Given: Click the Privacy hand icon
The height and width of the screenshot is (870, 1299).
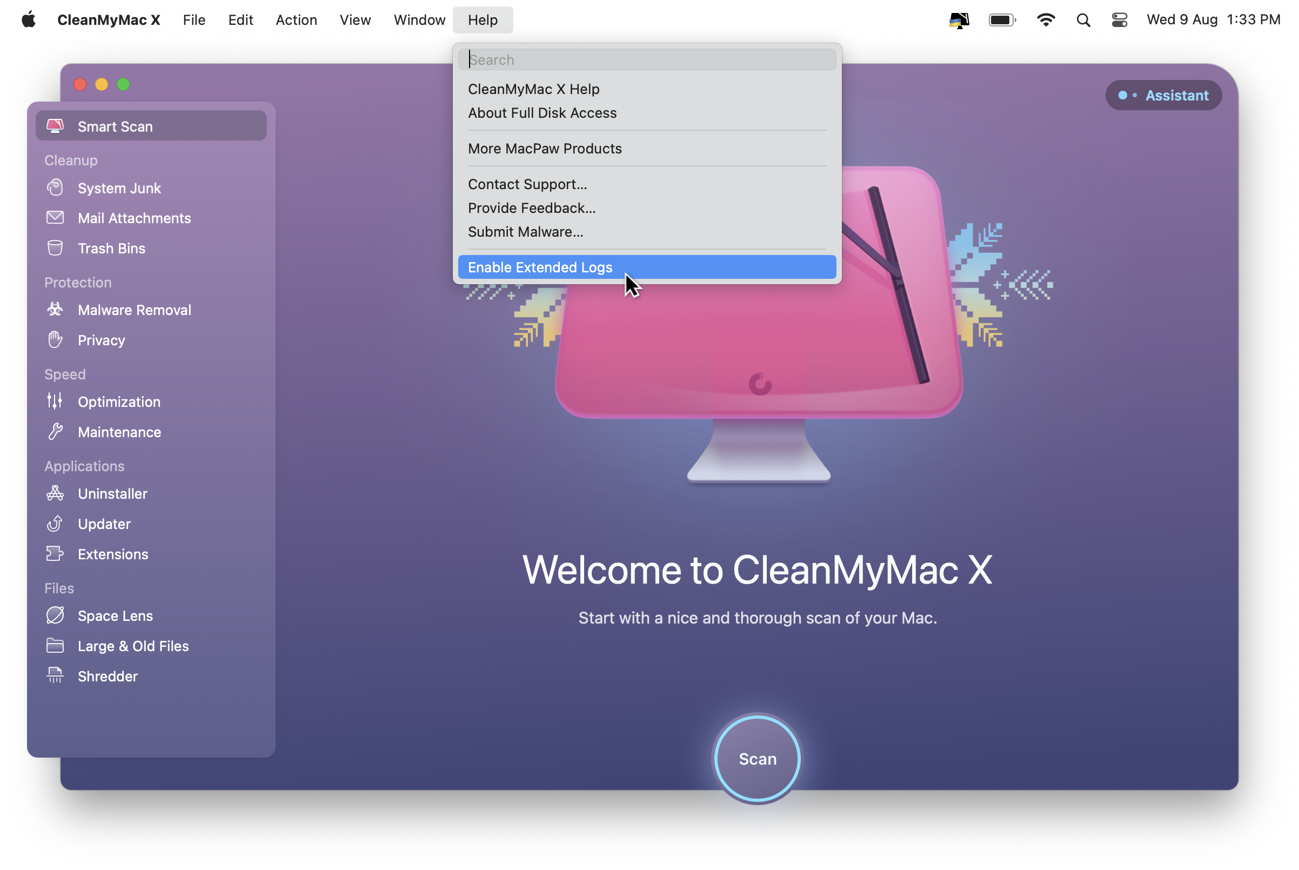Looking at the screenshot, I should (55, 339).
